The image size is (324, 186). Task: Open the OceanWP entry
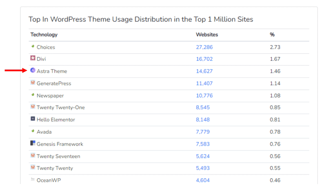49,180
